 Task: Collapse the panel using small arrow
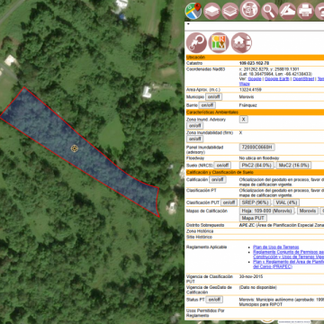[188, 24]
